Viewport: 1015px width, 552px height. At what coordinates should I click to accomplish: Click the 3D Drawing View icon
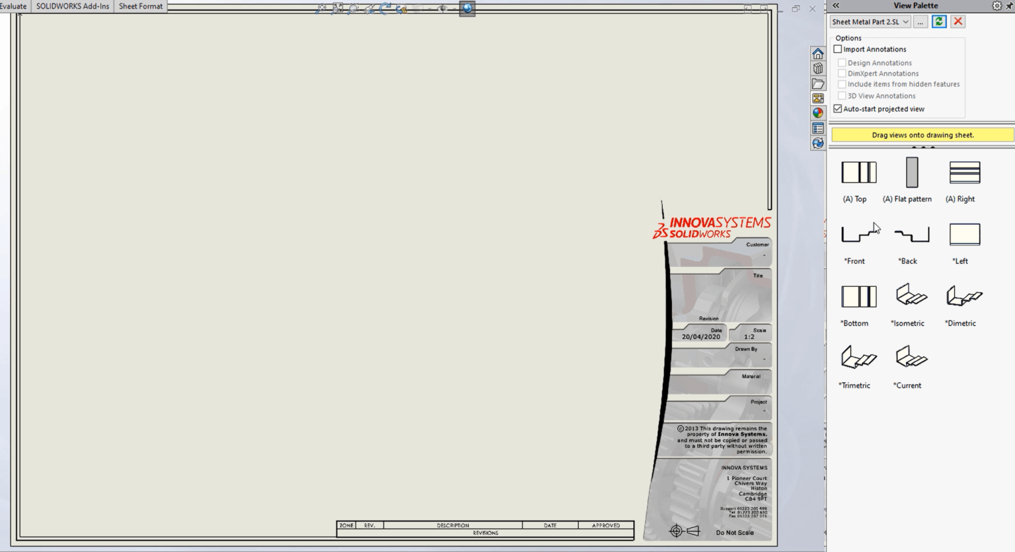point(401,9)
